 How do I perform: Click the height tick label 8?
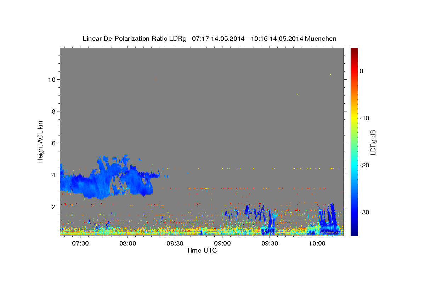click(x=53, y=111)
